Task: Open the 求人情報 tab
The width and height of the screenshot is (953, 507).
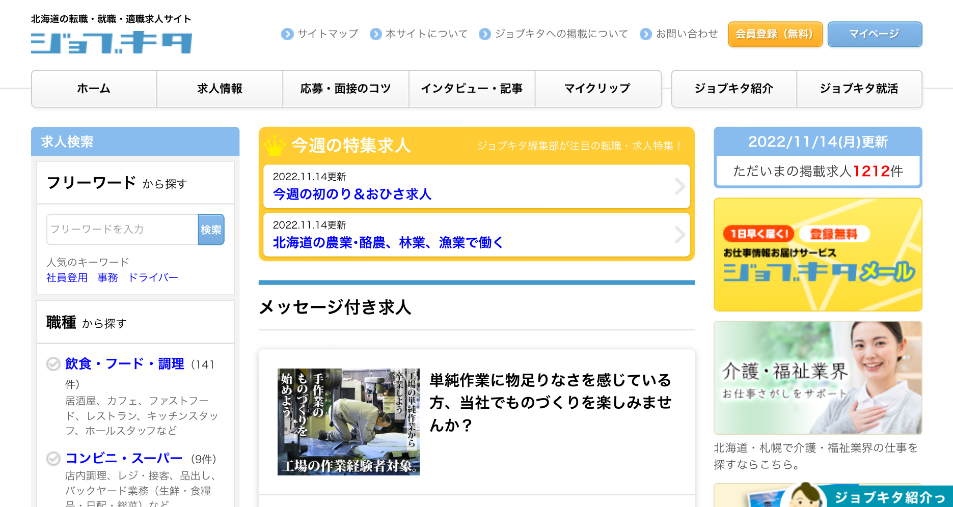Action: [220, 89]
